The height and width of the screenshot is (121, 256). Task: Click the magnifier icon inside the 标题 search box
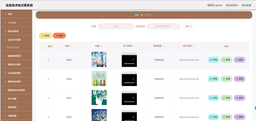pos(101,26)
